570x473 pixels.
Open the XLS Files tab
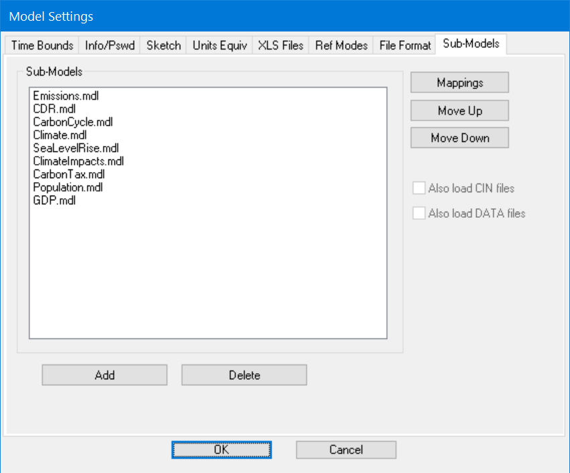[280, 45]
